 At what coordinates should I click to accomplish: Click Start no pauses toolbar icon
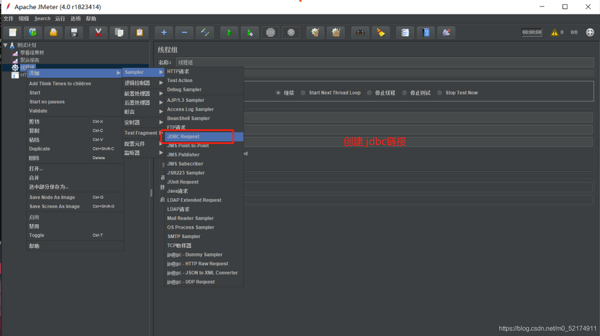[x=250, y=32]
